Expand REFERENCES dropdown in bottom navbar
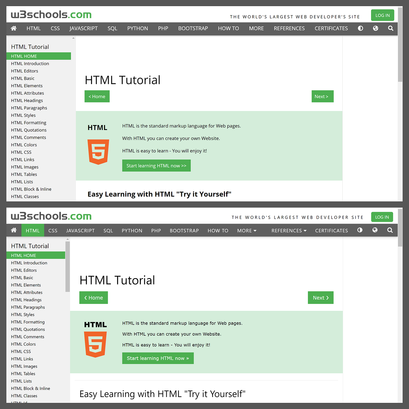This screenshot has width=409, height=409. (289, 231)
